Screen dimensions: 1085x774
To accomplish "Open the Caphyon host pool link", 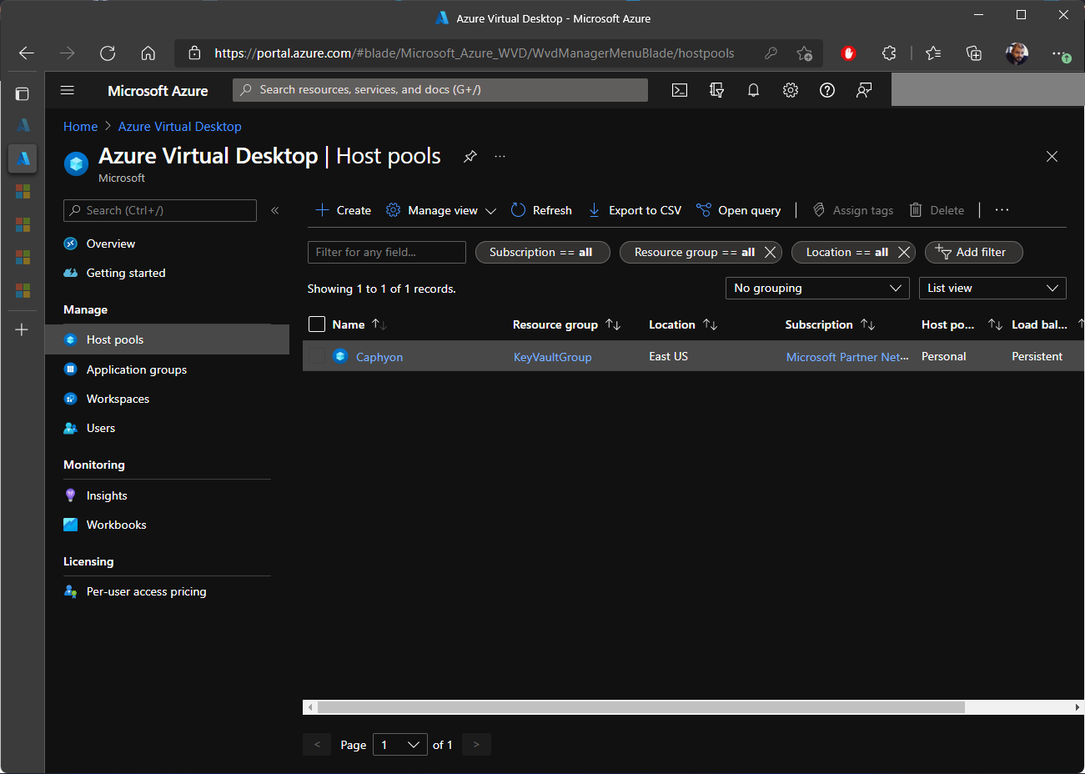I will tap(379, 357).
